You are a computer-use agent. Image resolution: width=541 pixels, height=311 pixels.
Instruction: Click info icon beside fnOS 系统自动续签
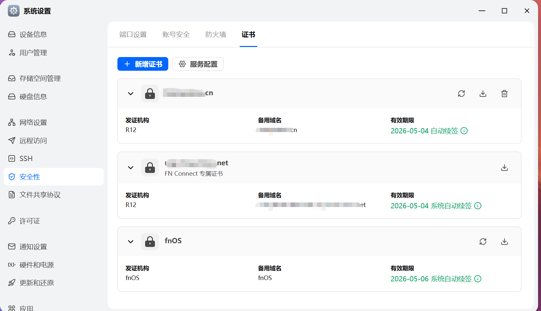478,279
